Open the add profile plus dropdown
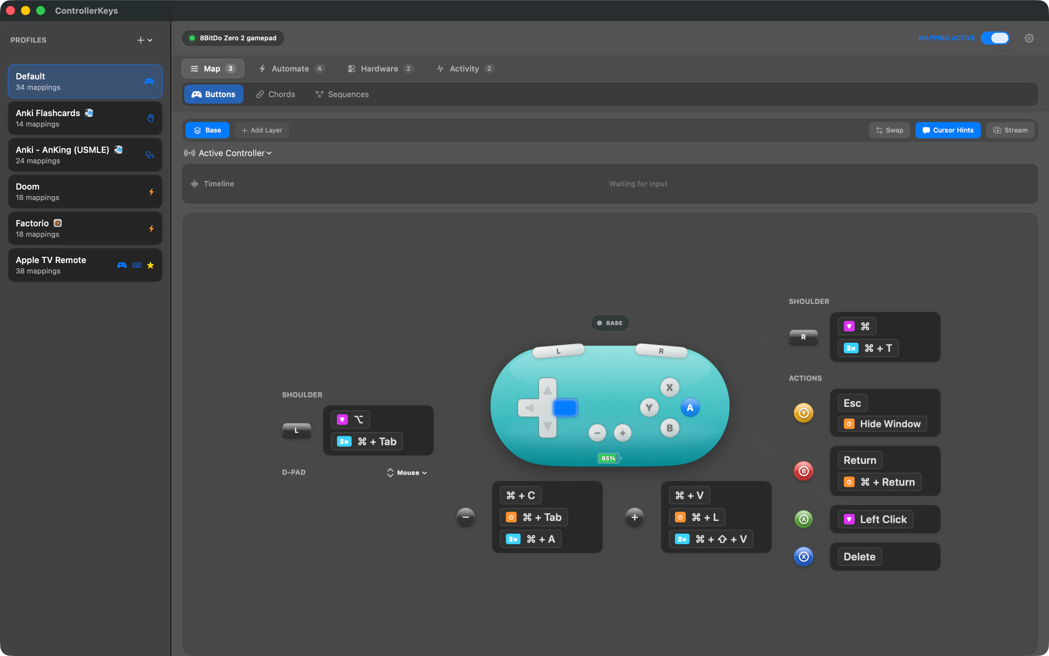The height and width of the screenshot is (656, 1049). click(145, 40)
